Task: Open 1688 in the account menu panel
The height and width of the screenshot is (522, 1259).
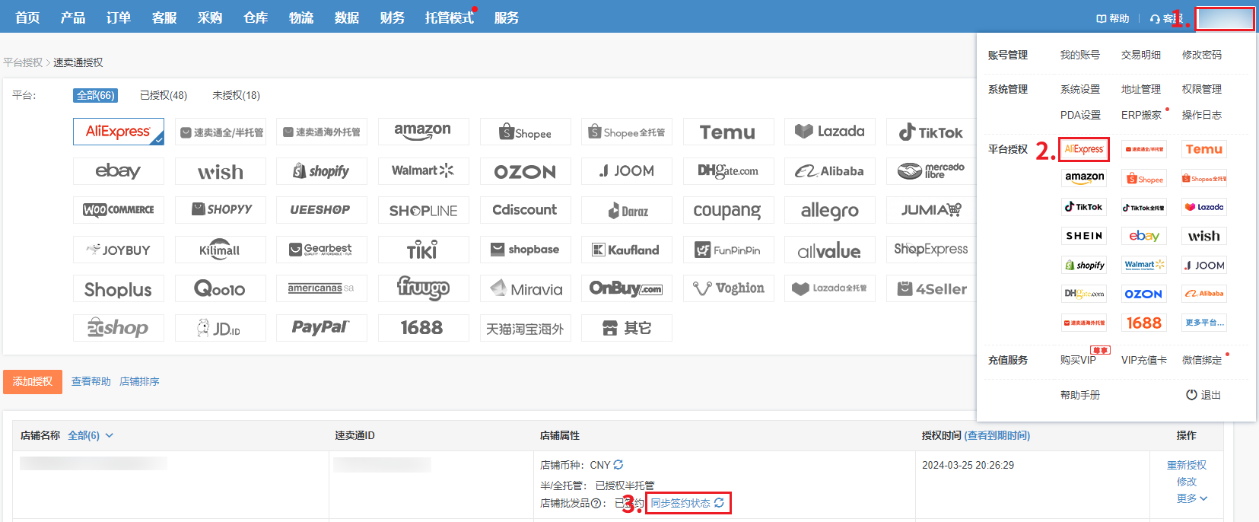Action: tap(1144, 323)
